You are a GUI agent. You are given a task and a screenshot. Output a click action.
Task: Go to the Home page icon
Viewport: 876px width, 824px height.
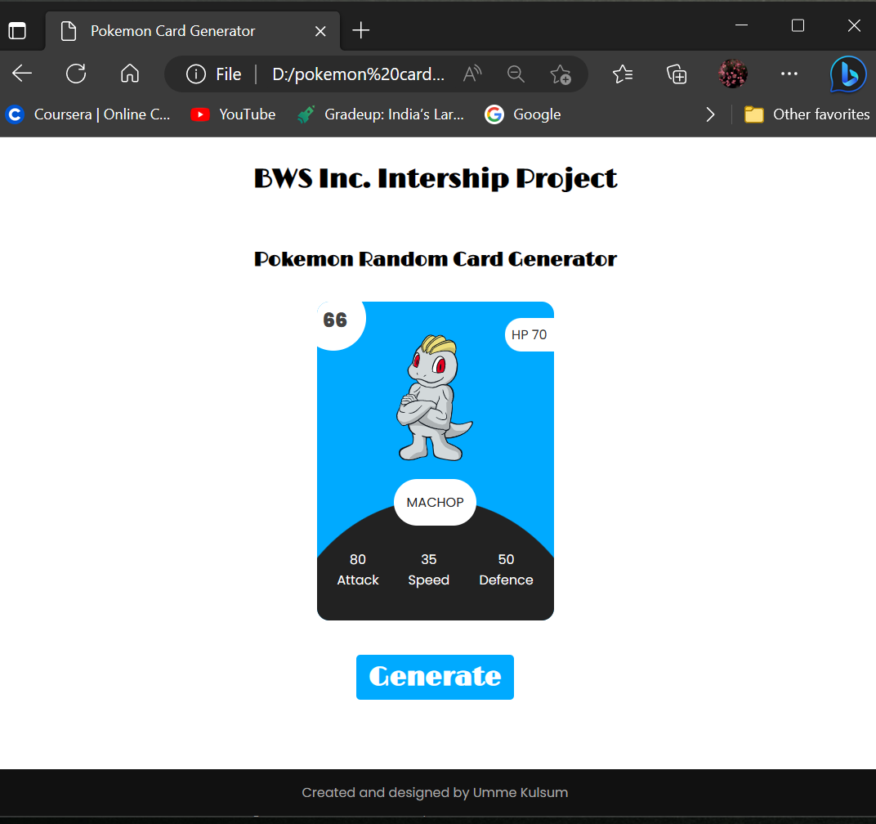[x=130, y=74]
